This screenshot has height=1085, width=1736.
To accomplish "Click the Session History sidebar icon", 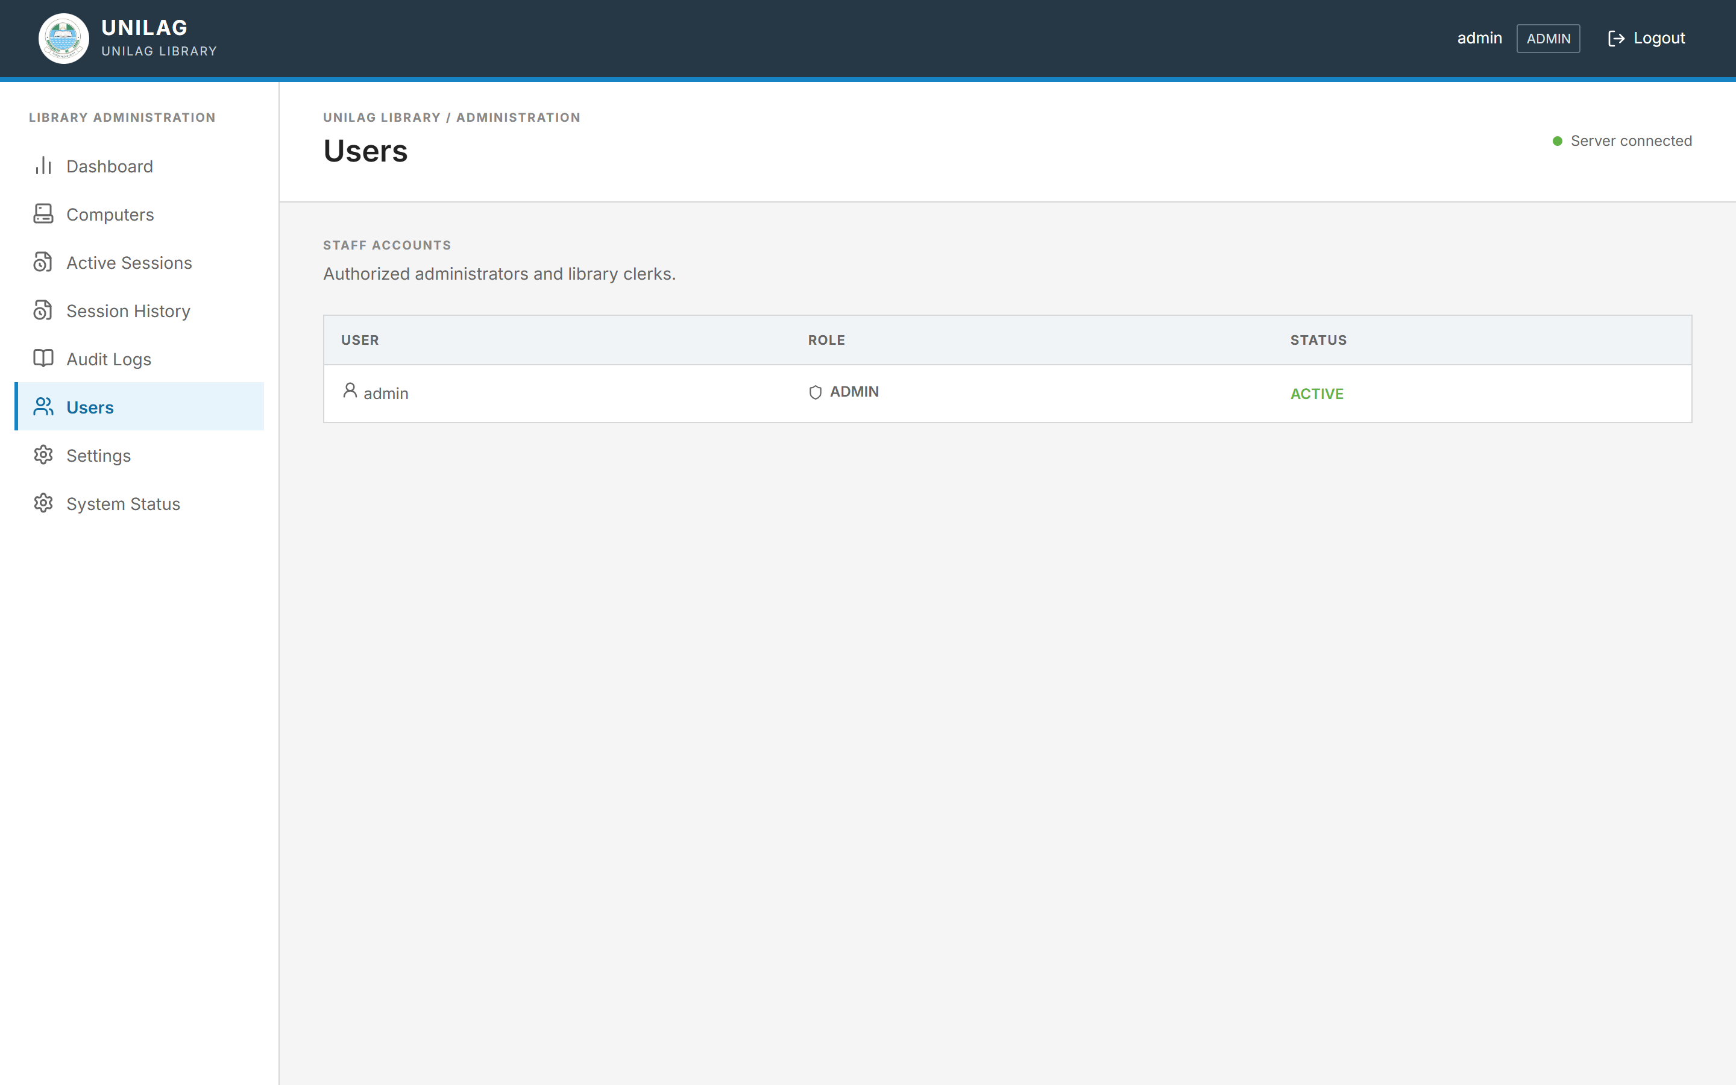I will coord(43,310).
